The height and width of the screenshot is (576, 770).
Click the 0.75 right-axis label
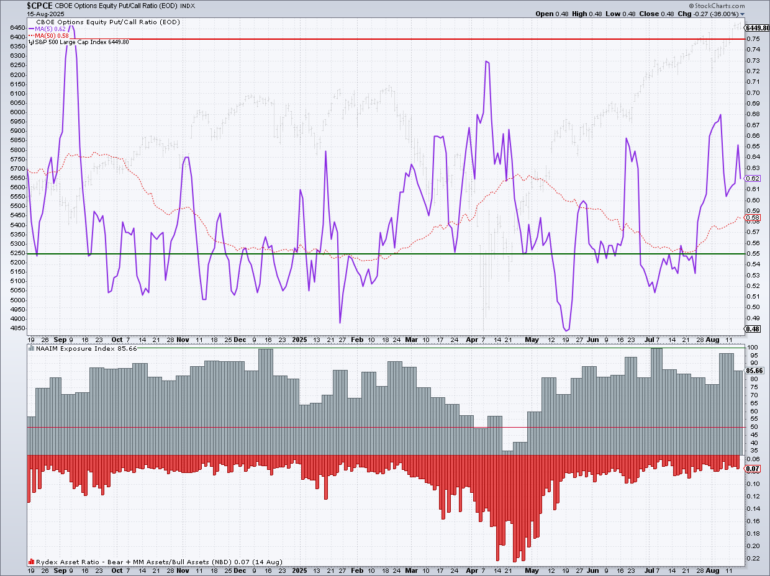point(753,39)
